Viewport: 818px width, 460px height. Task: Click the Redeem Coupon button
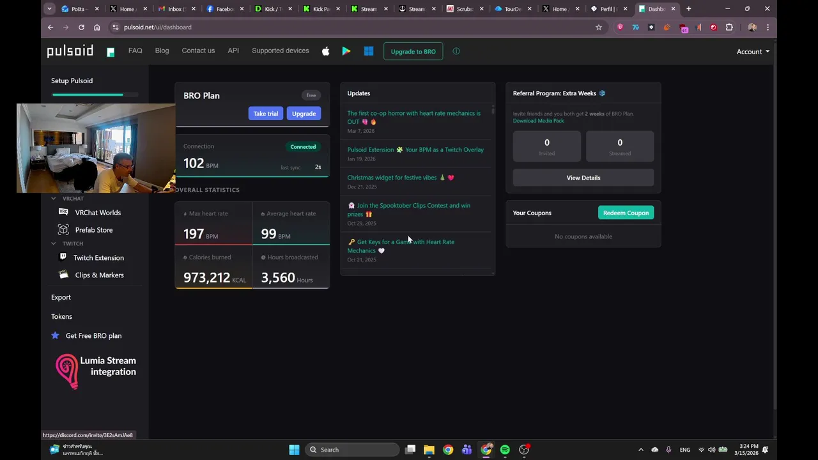[x=626, y=213]
